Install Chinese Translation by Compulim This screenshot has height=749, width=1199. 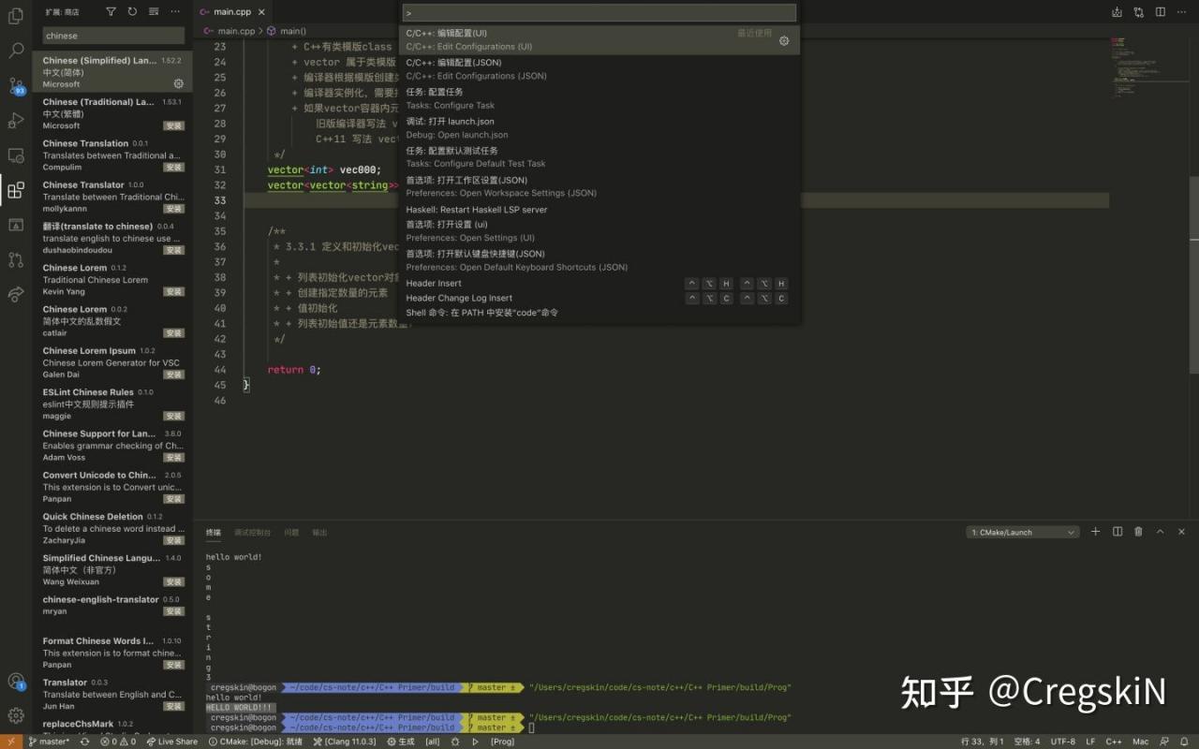pos(174,167)
